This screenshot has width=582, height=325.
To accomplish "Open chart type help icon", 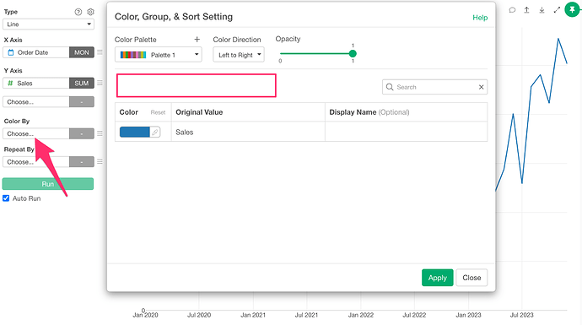I will coord(78,12).
